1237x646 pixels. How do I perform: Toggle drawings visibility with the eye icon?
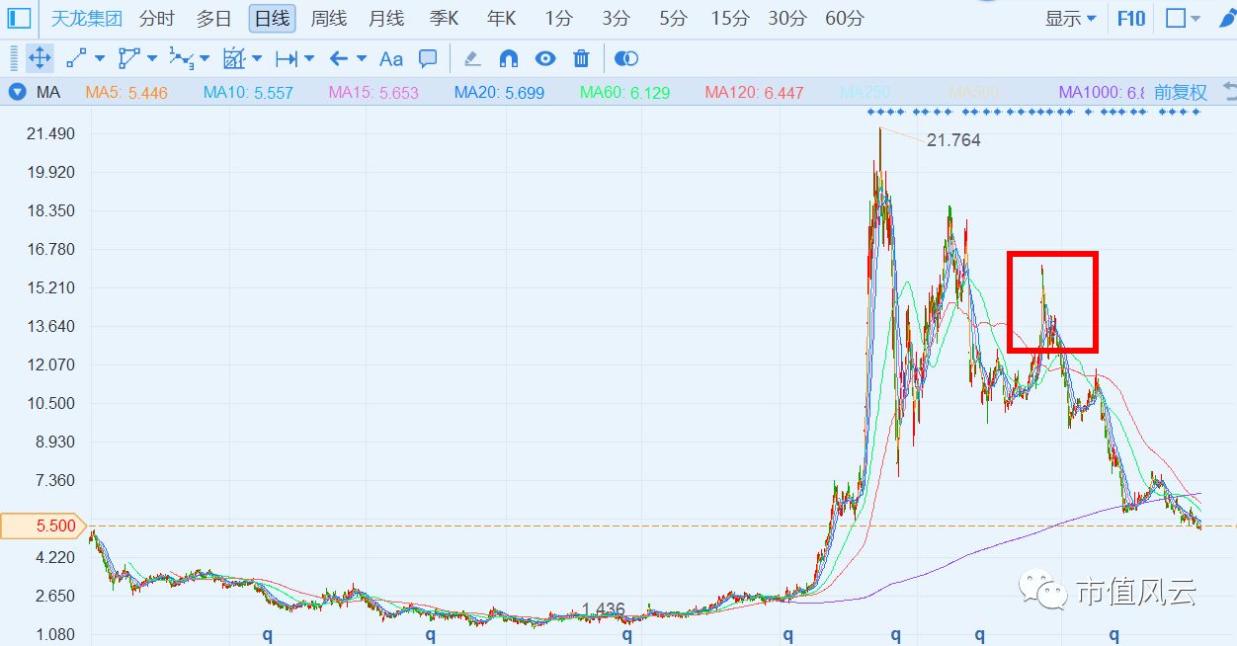545,59
